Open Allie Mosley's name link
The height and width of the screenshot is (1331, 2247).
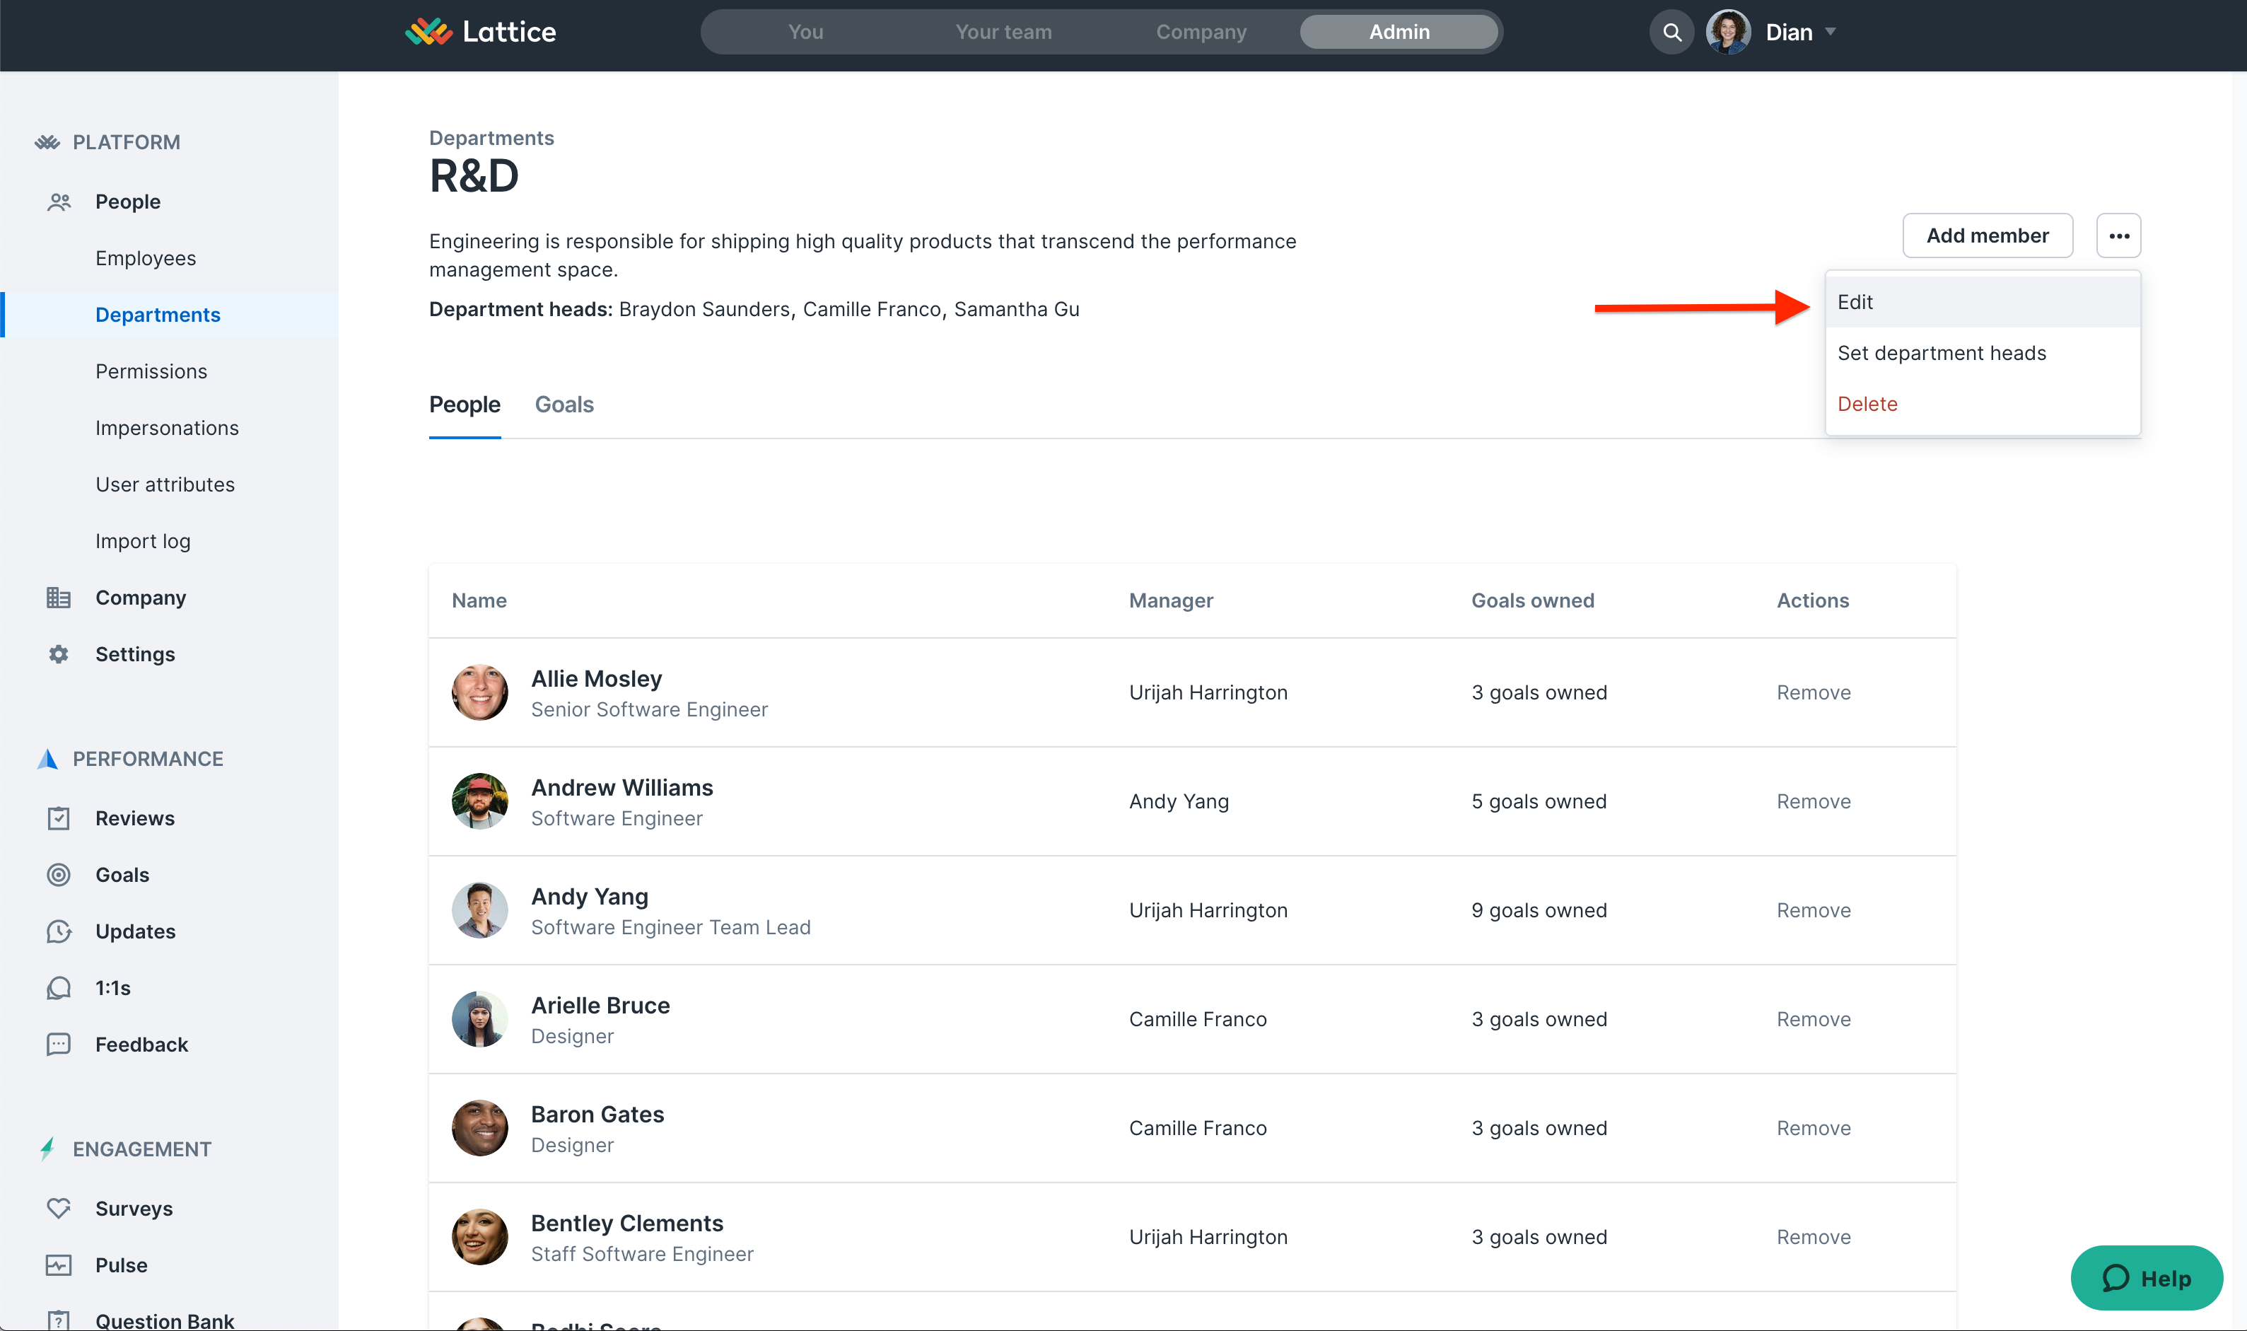pos(596,679)
